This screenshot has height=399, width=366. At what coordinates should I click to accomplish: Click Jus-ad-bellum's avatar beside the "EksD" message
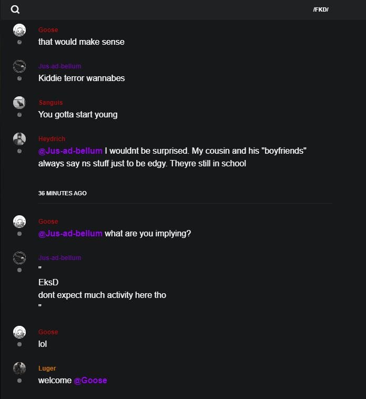coord(19,258)
